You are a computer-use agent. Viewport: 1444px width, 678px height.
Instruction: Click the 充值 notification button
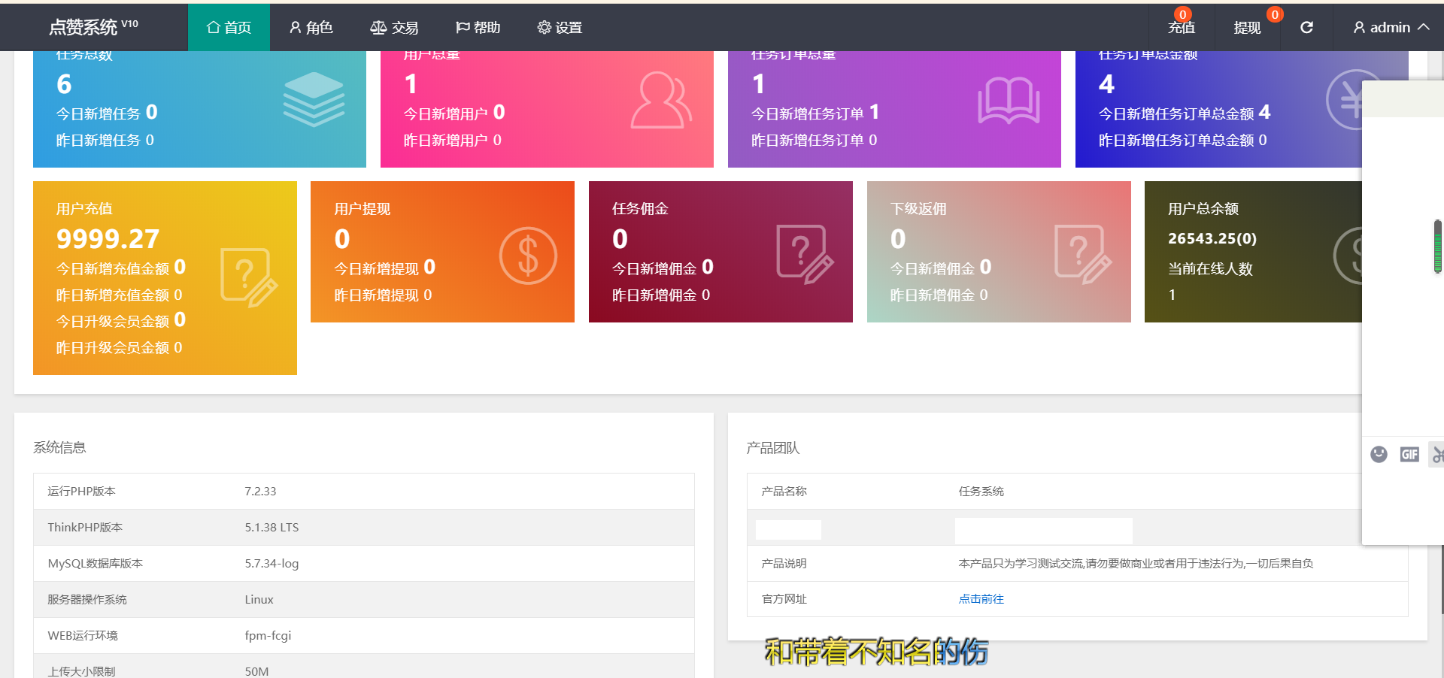[x=1181, y=28]
